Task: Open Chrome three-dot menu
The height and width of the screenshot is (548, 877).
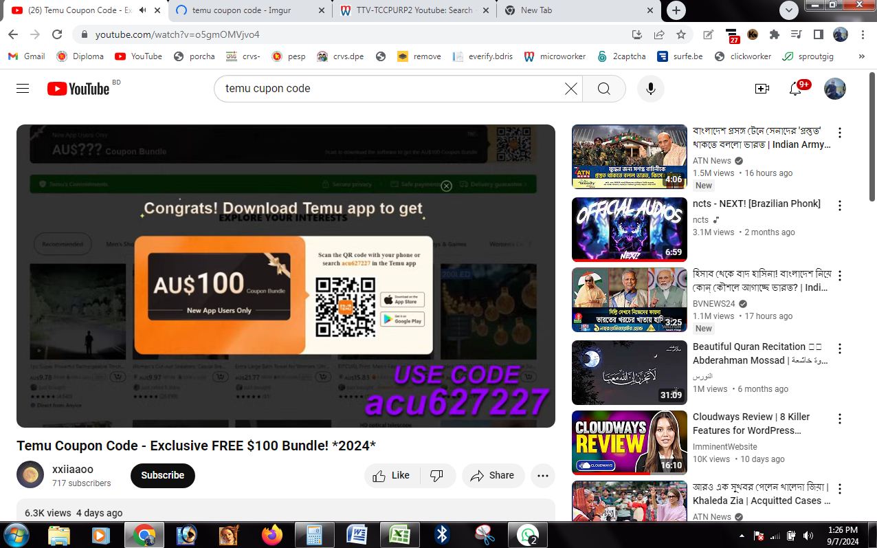Action: 863,34
